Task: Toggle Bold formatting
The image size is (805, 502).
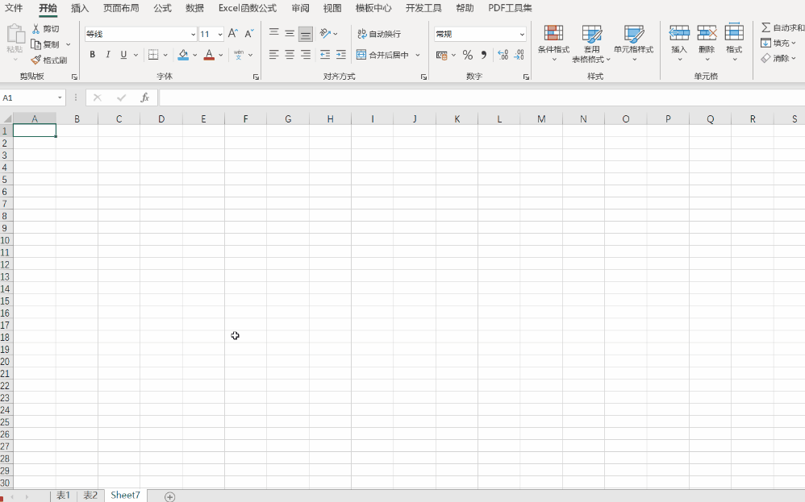Action: click(93, 54)
